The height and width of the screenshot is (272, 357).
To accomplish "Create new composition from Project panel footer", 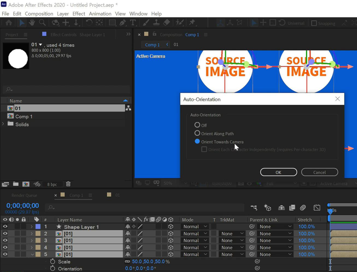I will pos(26,184).
